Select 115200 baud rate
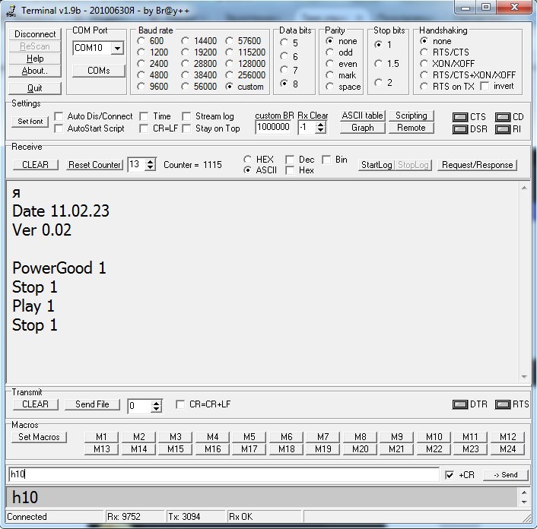 point(230,52)
